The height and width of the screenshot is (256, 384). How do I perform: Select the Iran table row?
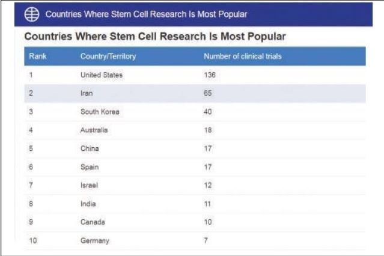click(x=87, y=93)
